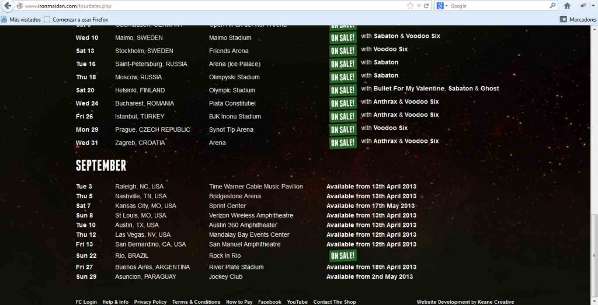598x305 pixels.
Task: Click Available from 2nd May 2013
Action: (370, 277)
